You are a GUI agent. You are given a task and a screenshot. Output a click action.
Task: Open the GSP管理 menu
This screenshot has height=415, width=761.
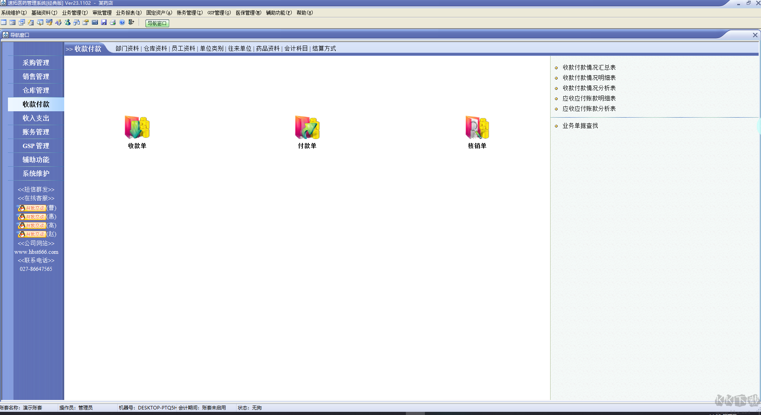tap(219, 13)
